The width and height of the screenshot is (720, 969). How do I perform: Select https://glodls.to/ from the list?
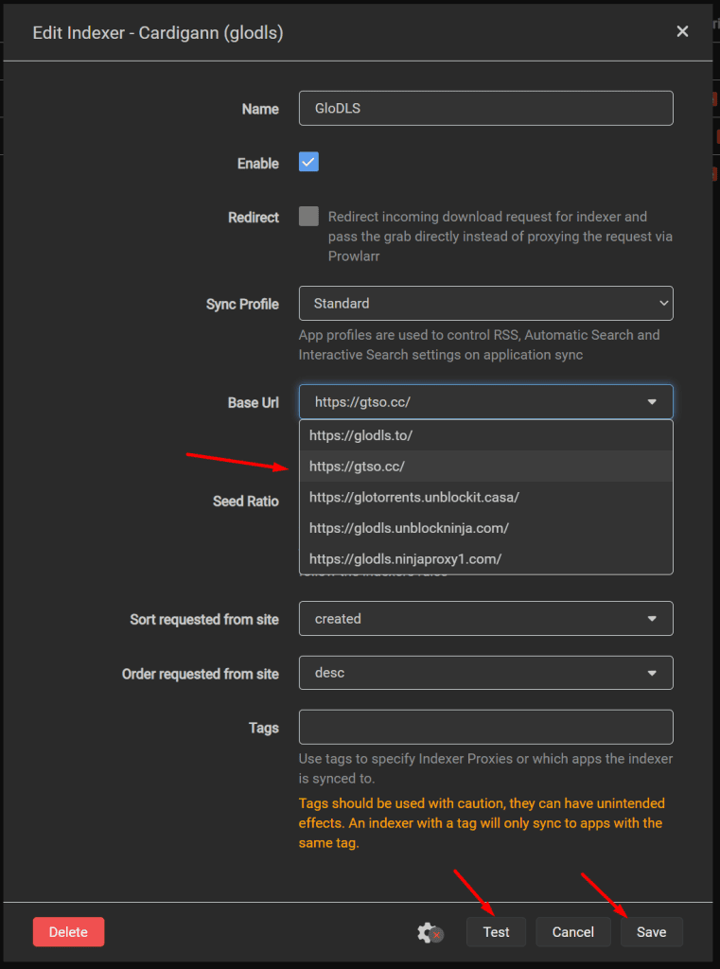[x=360, y=435]
